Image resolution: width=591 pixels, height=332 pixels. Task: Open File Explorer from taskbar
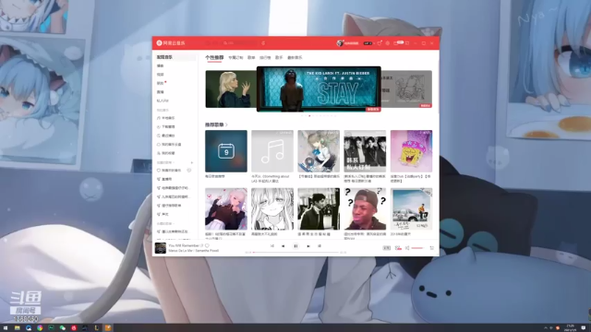click(x=17, y=328)
